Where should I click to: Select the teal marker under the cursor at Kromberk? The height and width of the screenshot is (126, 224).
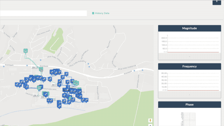coord(41,70)
